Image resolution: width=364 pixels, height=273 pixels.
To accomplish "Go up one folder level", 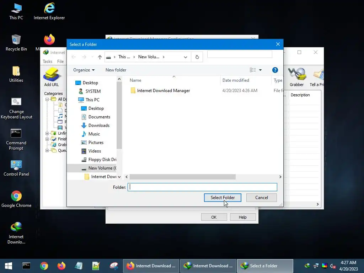I will coord(100,57).
